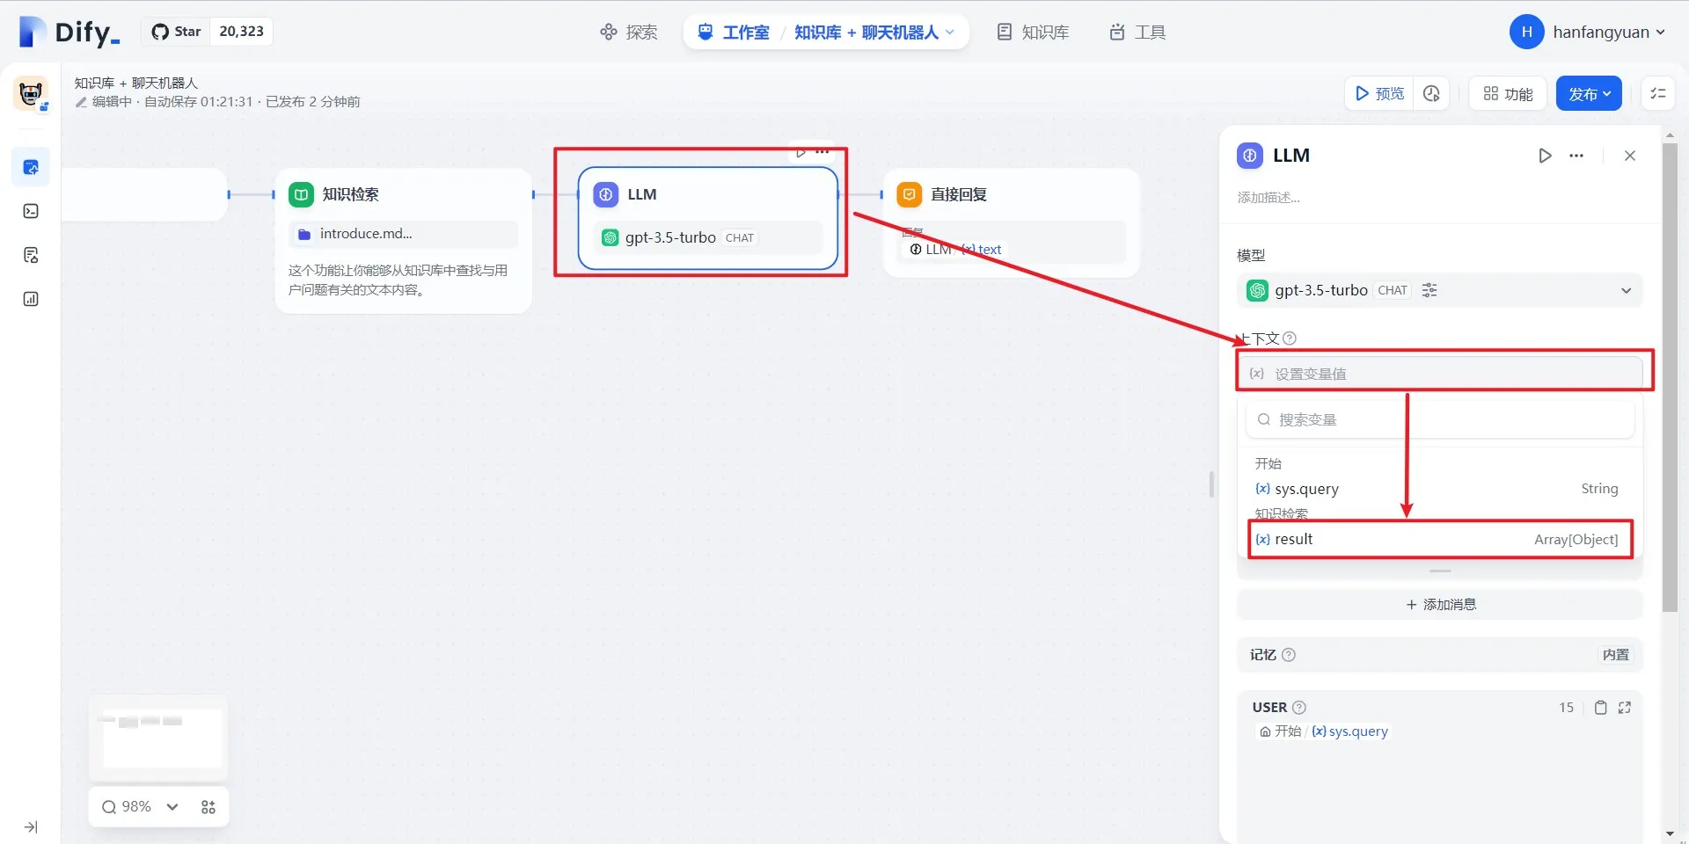
Task: Open the LLM panel's three-dot menu
Action: [1576, 156]
